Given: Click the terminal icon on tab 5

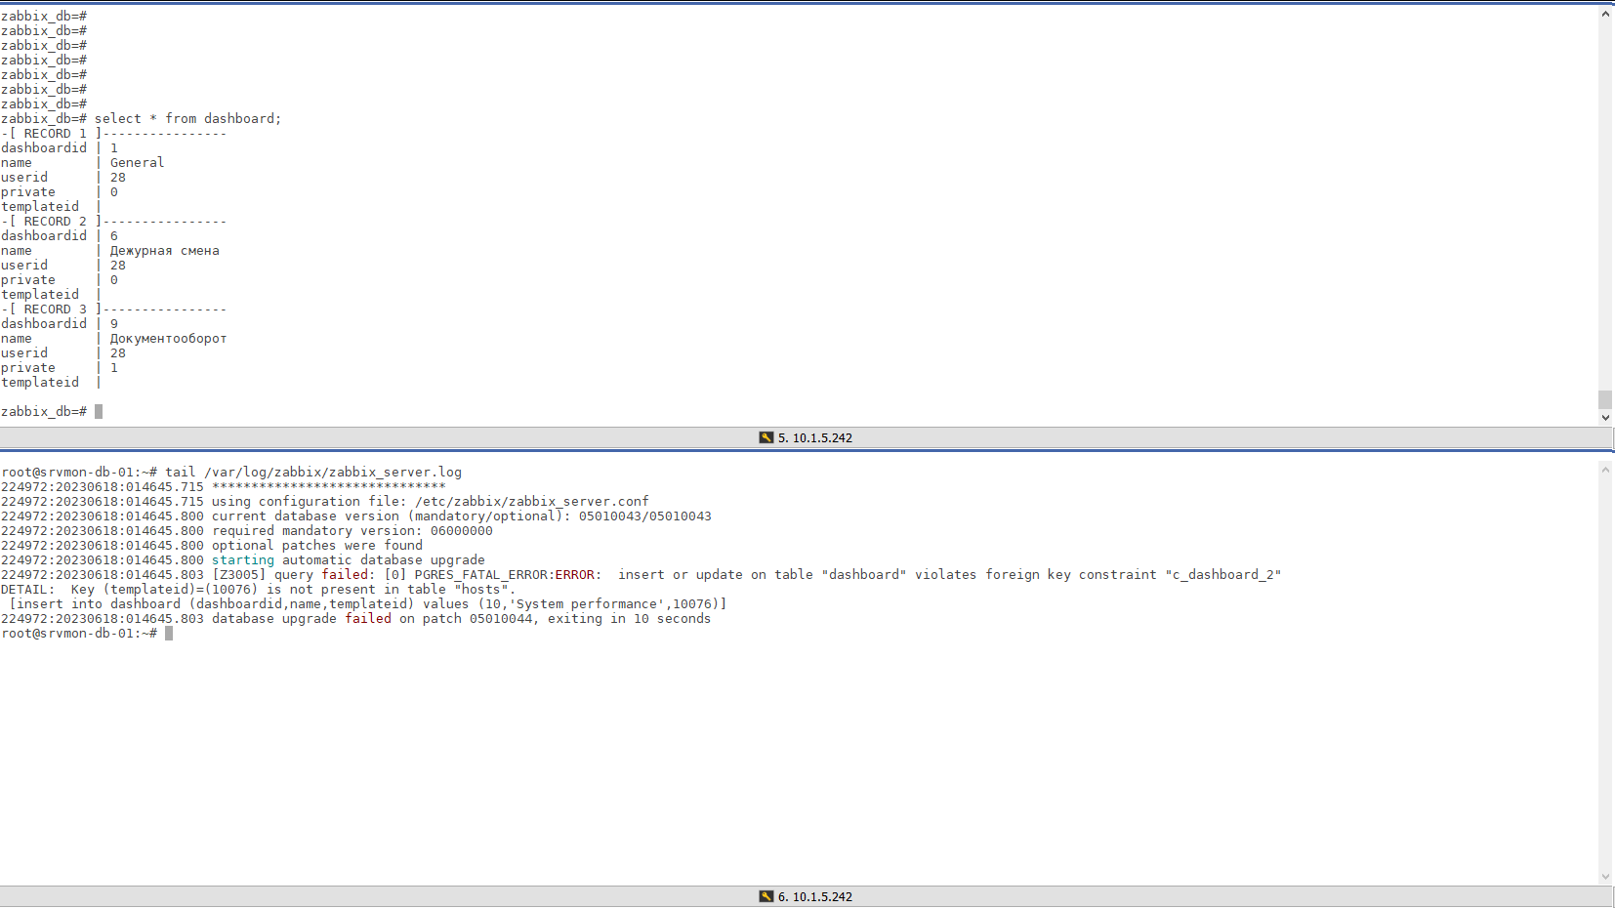Looking at the screenshot, I should [x=766, y=437].
